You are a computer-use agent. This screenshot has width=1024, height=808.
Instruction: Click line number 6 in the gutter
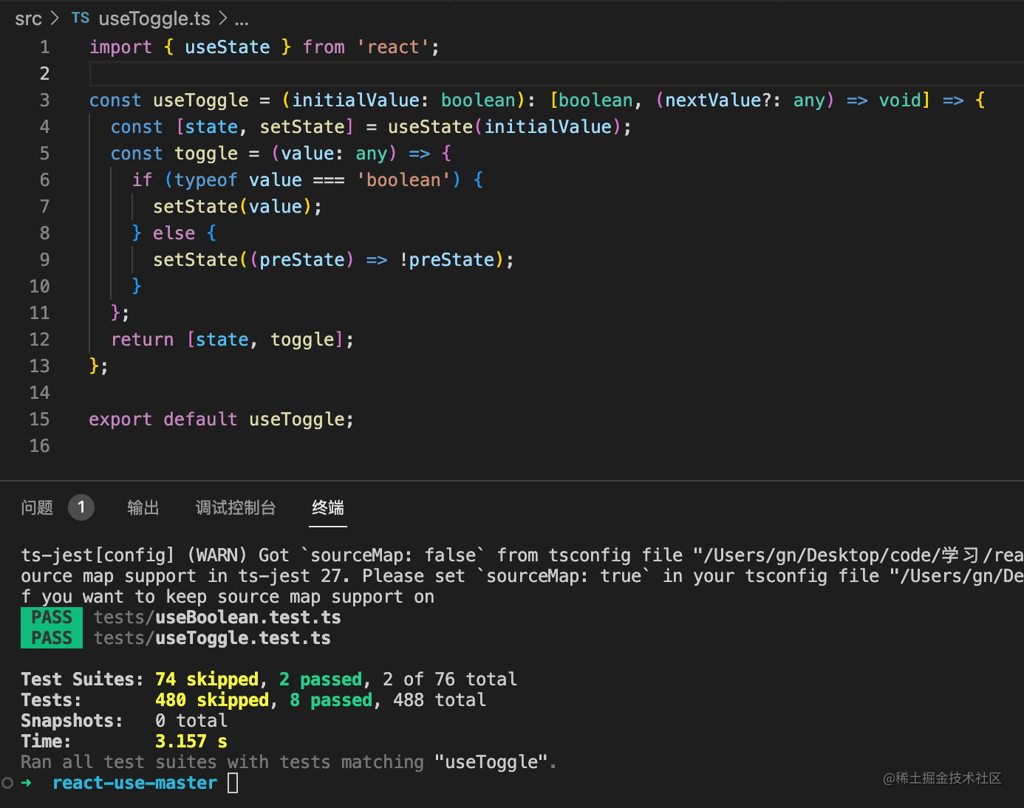click(x=44, y=180)
